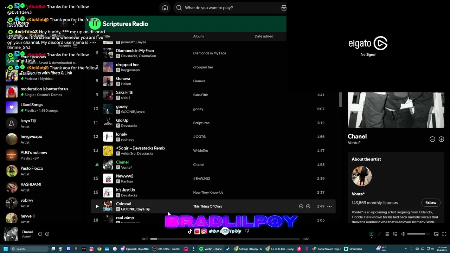450x253 pixels.
Task: Select Saks Fifth track title
Action: click(x=125, y=92)
